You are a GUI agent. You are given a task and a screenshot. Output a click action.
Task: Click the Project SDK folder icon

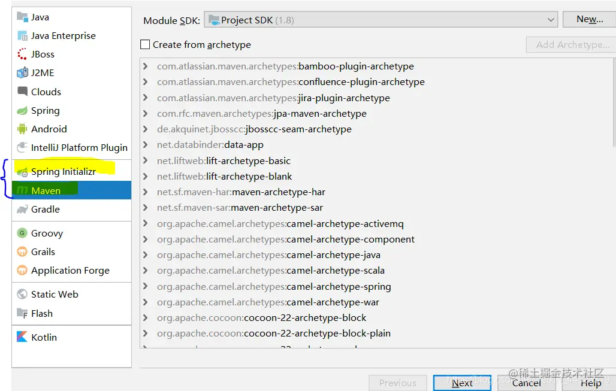pos(214,20)
